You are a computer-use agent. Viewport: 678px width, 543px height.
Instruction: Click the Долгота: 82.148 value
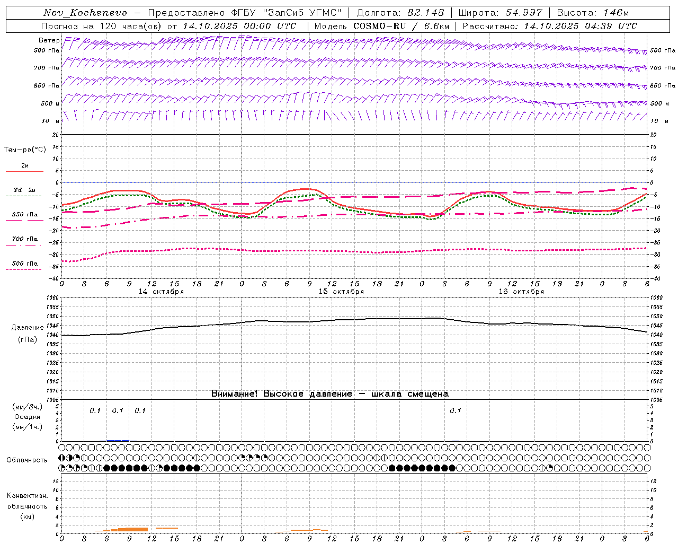coord(400,13)
